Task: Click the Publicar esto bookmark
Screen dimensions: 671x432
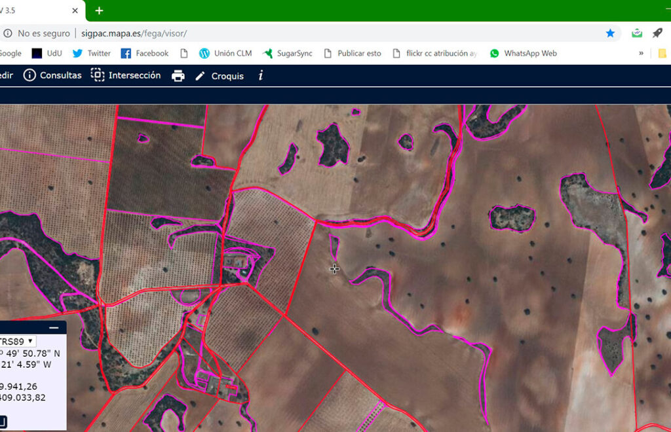Action: tap(353, 54)
